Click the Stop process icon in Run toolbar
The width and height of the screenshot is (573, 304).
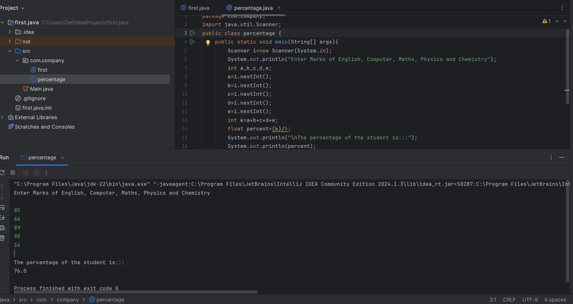click(x=13, y=172)
